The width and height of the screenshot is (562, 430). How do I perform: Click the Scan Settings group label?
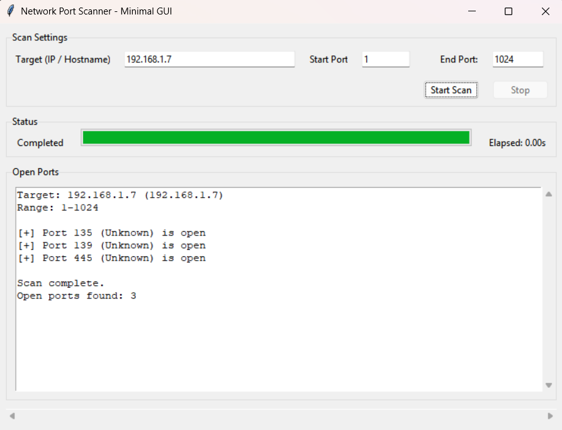click(40, 37)
